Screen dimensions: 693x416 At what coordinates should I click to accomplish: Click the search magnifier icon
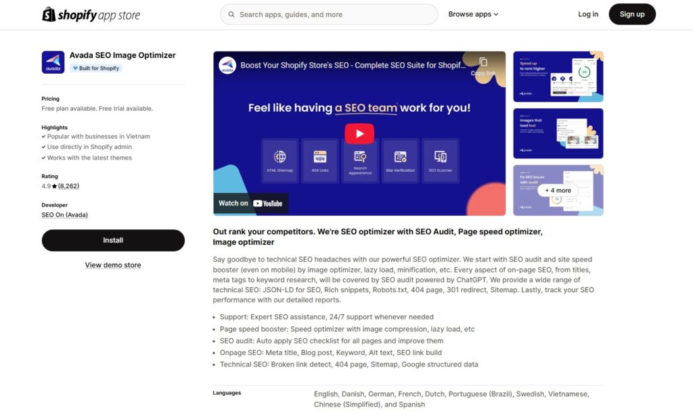pyautogui.click(x=231, y=15)
